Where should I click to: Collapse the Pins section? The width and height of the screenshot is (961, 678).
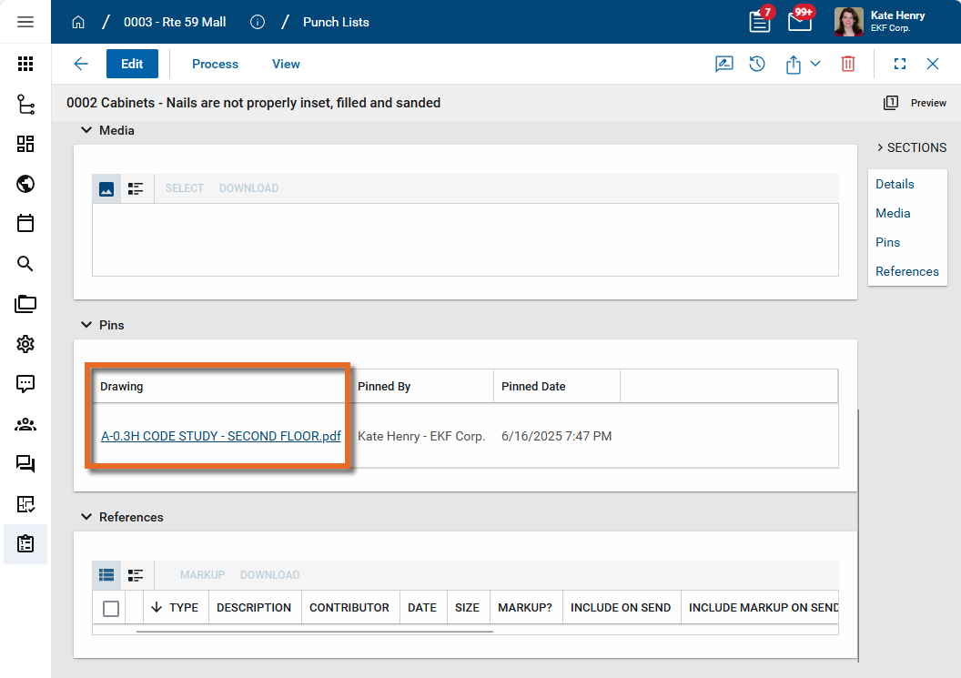(x=86, y=325)
